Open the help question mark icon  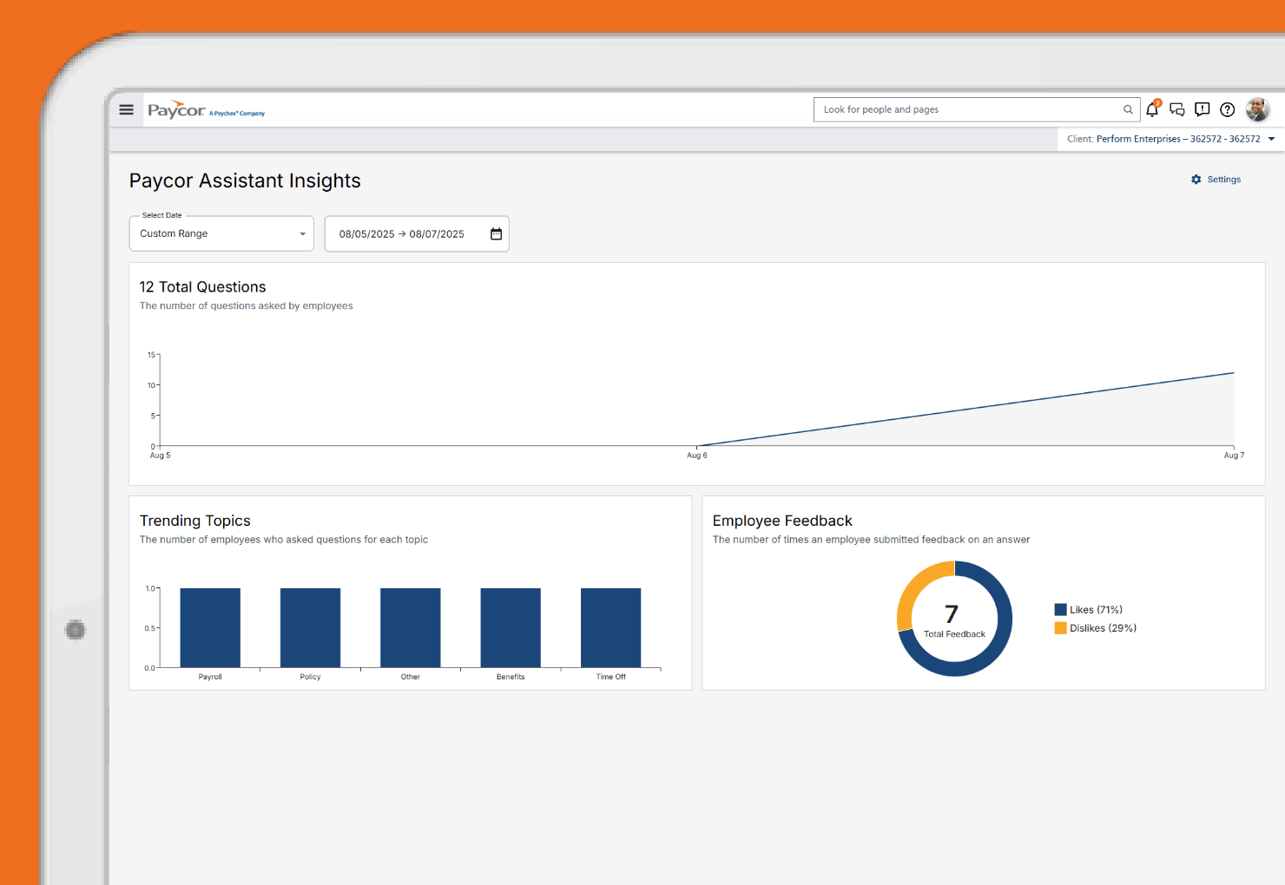1228,109
